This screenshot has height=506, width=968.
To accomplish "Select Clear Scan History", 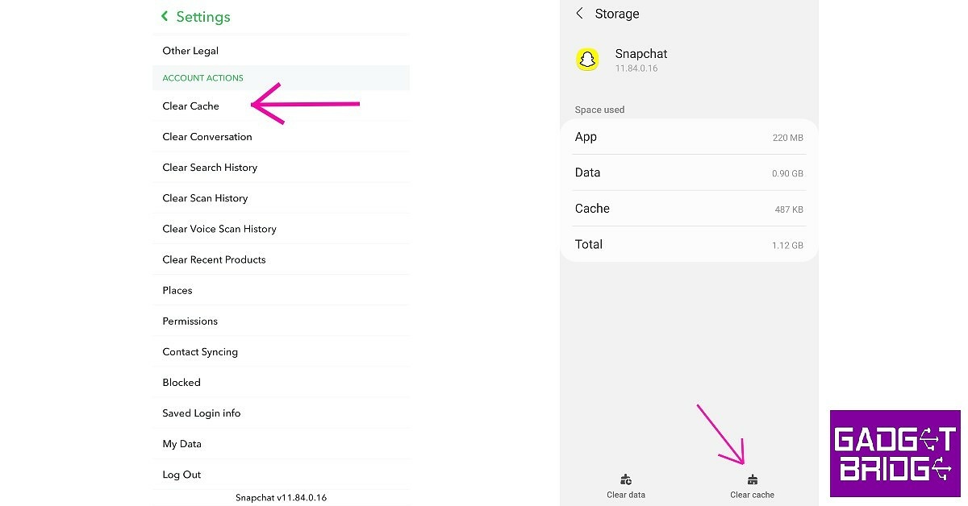I will pos(205,198).
